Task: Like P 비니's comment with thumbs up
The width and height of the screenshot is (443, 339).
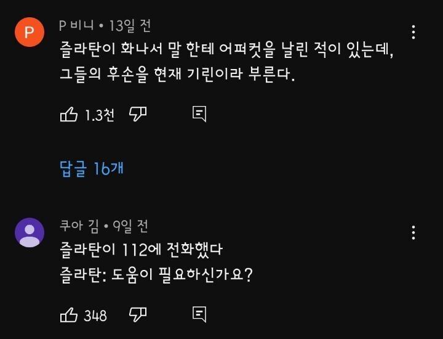Action: [68, 114]
